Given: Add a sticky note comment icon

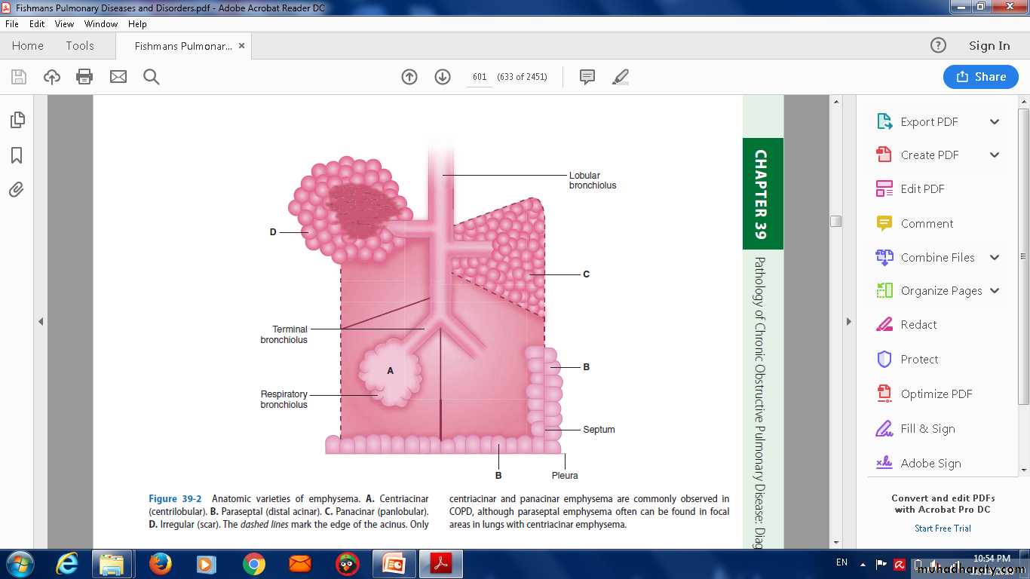Looking at the screenshot, I should (x=587, y=77).
